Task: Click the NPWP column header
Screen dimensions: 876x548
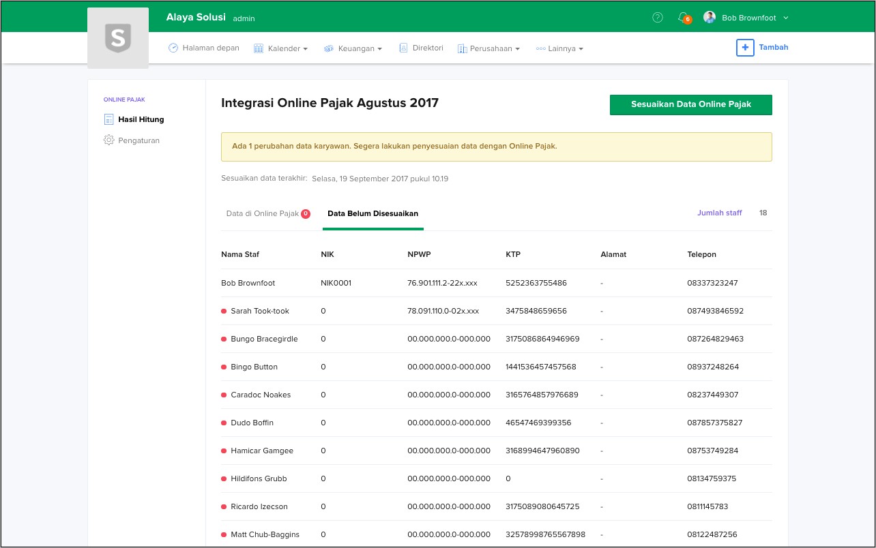Action: (x=419, y=254)
